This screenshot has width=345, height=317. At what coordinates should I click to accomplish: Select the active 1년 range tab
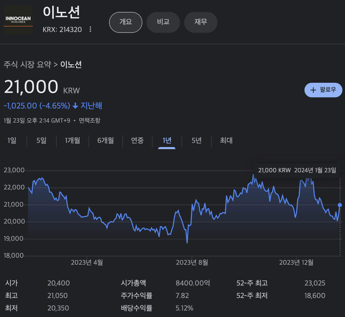[167, 141]
